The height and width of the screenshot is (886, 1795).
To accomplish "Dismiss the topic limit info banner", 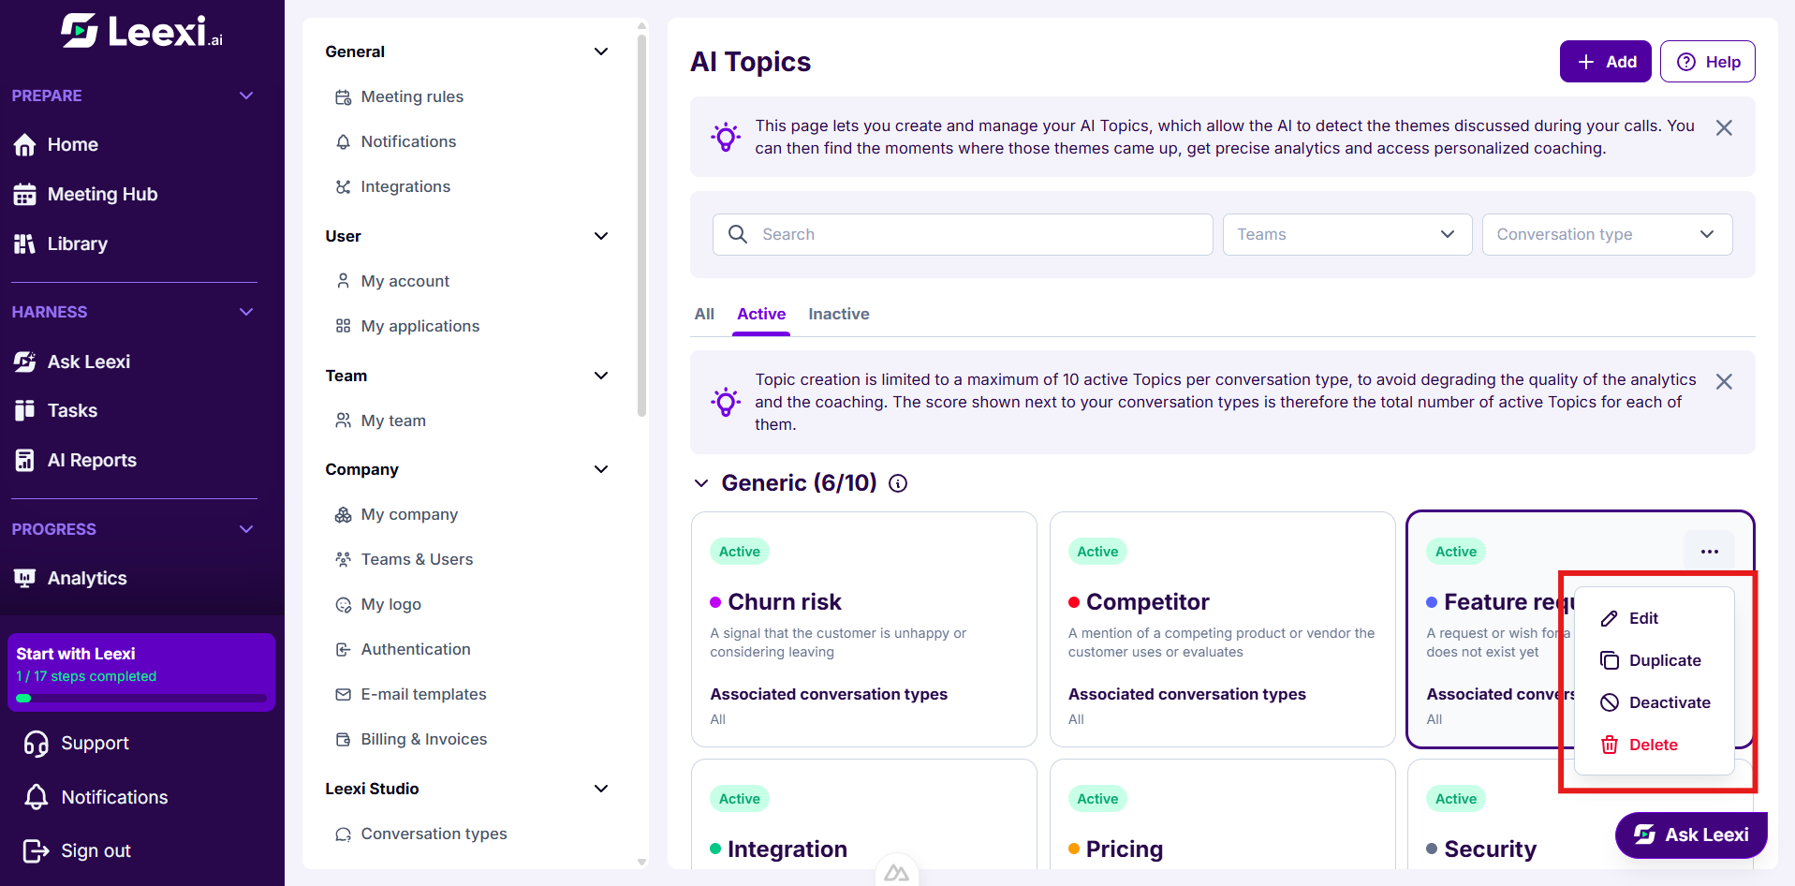I will coord(1723,381).
